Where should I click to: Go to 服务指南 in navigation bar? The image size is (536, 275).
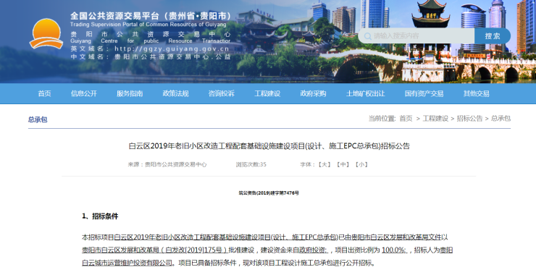point(130,93)
